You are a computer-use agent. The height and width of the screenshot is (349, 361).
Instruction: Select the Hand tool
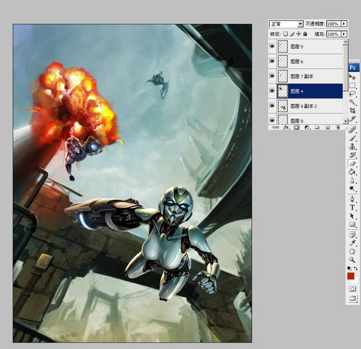(x=352, y=251)
